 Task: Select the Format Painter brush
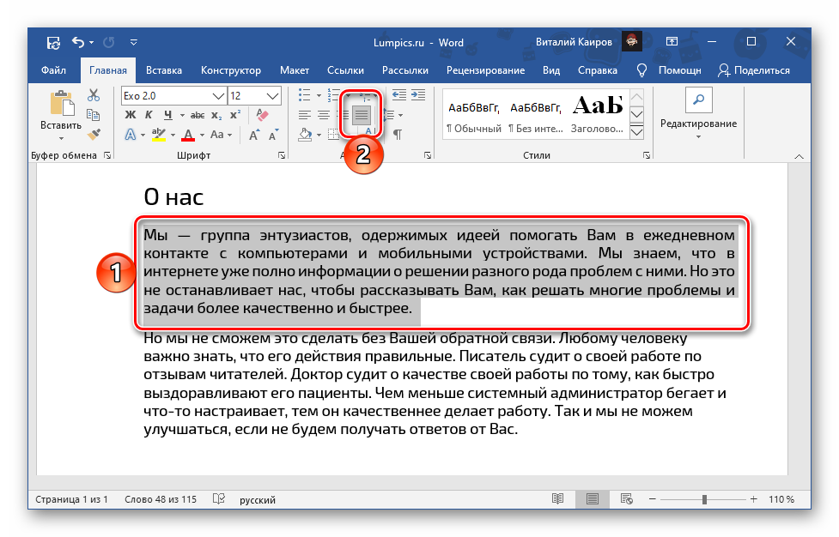[94, 134]
